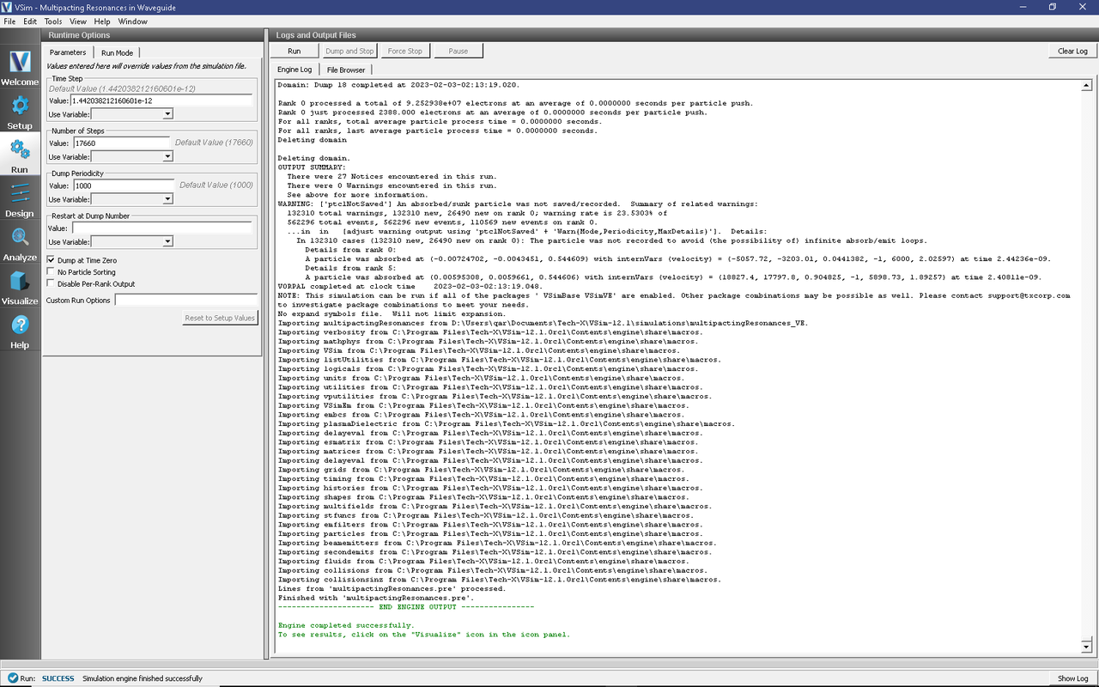Switch to the Parameters tab

click(x=68, y=52)
